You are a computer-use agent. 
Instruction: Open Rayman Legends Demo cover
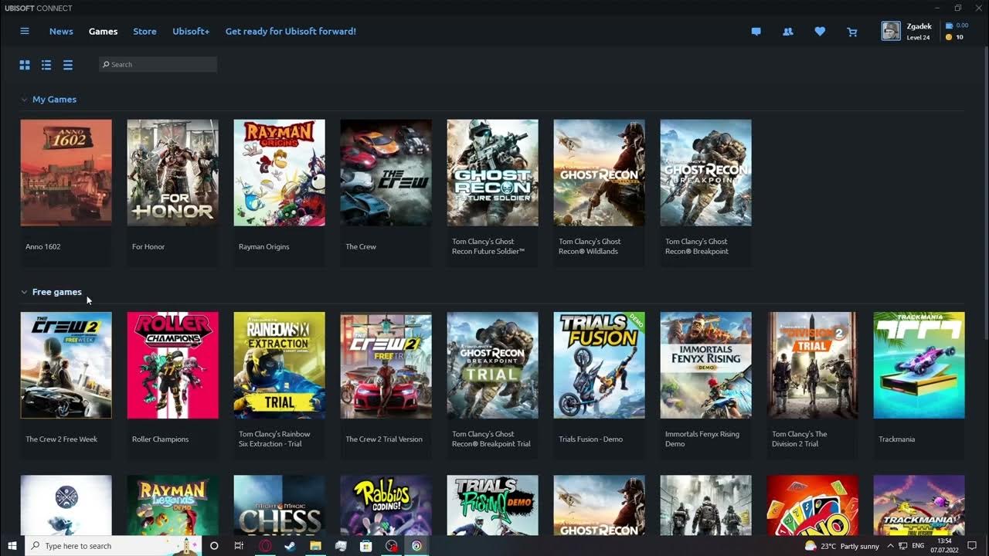pyautogui.click(x=172, y=505)
